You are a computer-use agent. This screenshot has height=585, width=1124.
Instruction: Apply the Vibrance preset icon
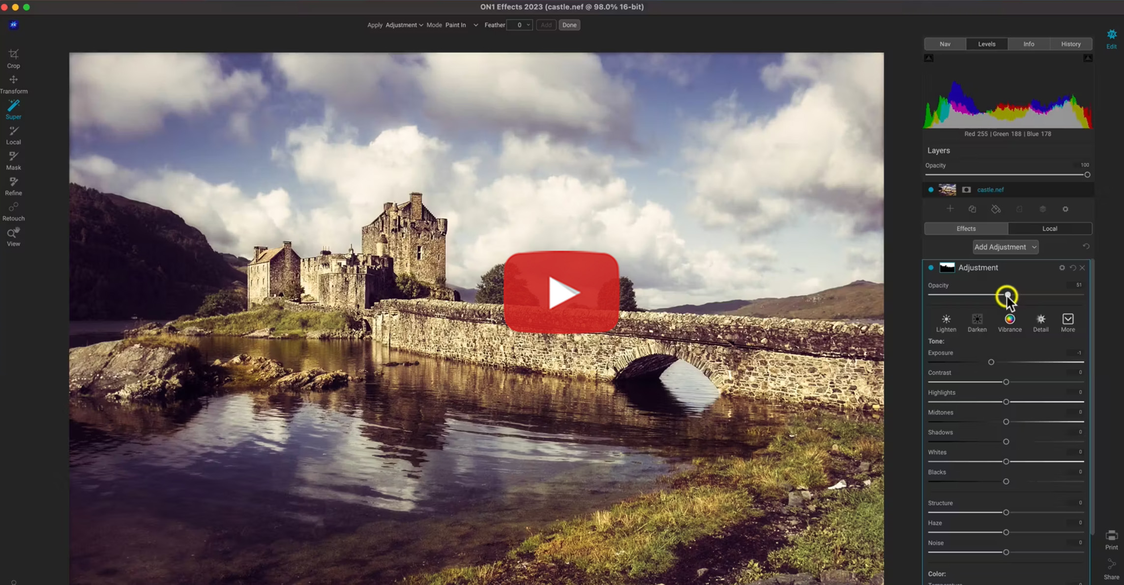tap(1009, 323)
